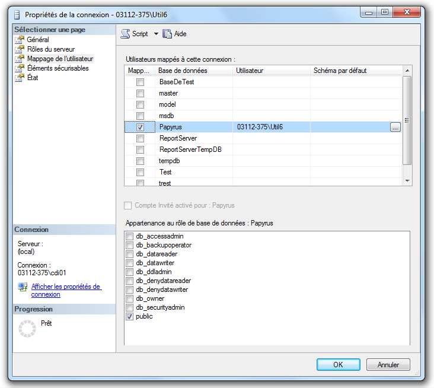Image resolution: width=434 pixels, height=388 pixels.
Task: Click the Aide help icon
Action: coord(167,34)
